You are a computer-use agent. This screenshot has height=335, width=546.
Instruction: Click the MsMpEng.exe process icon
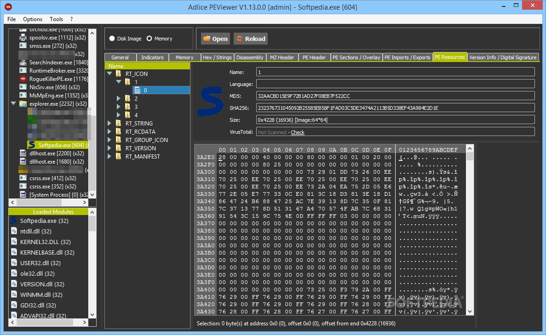23,95
